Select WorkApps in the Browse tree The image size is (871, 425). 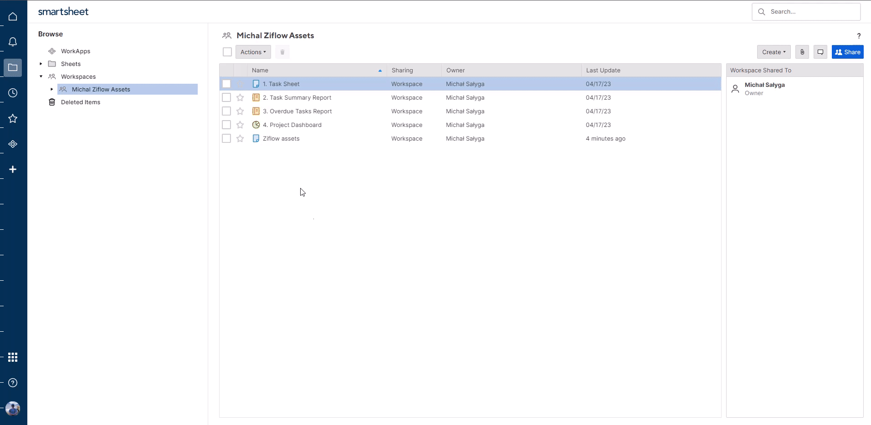coord(75,51)
